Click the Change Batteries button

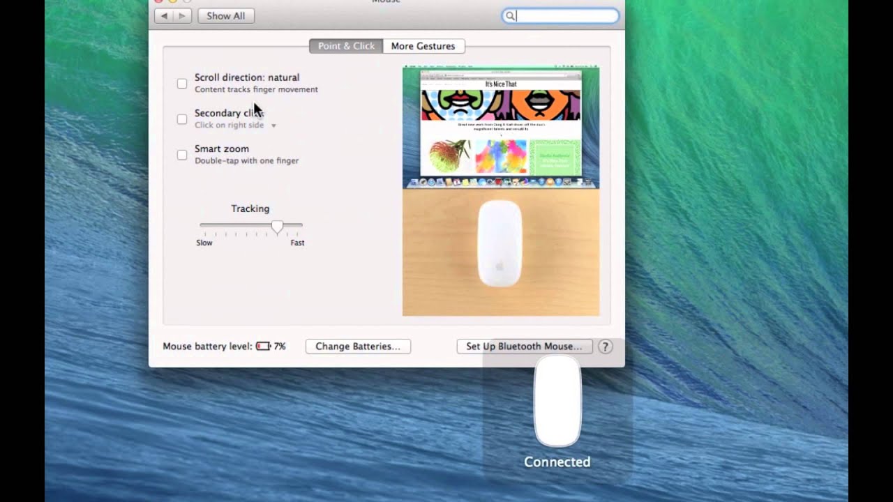tap(358, 346)
